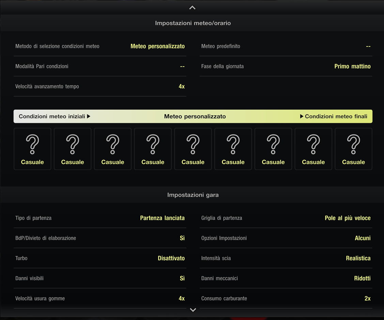
Task: Toggle BdP/Divieto di elaborazione setting
Action: [x=100, y=238]
